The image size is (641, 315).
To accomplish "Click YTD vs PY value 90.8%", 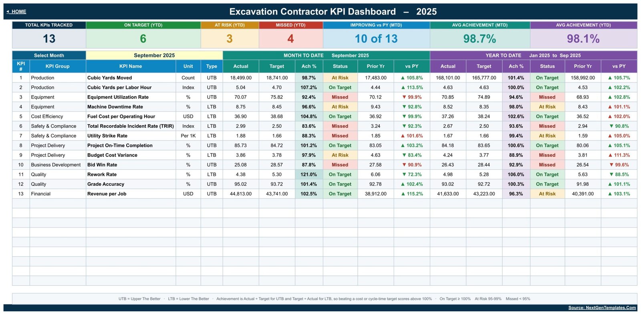I will coord(619,126).
